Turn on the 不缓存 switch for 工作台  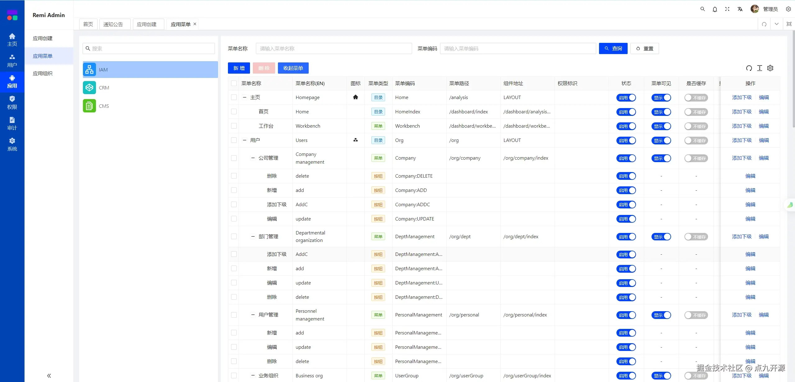point(696,126)
